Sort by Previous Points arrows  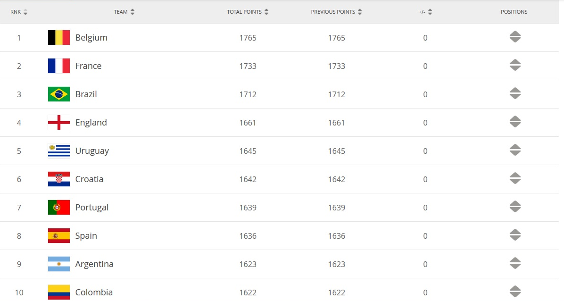[360, 12]
